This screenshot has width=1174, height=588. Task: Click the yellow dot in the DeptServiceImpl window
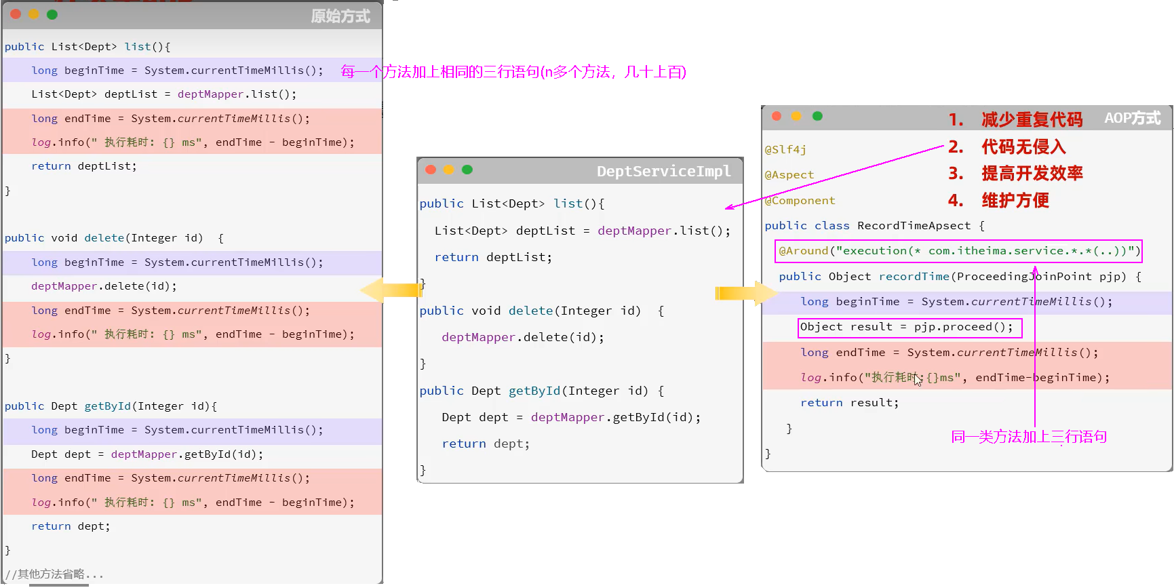click(x=449, y=170)
